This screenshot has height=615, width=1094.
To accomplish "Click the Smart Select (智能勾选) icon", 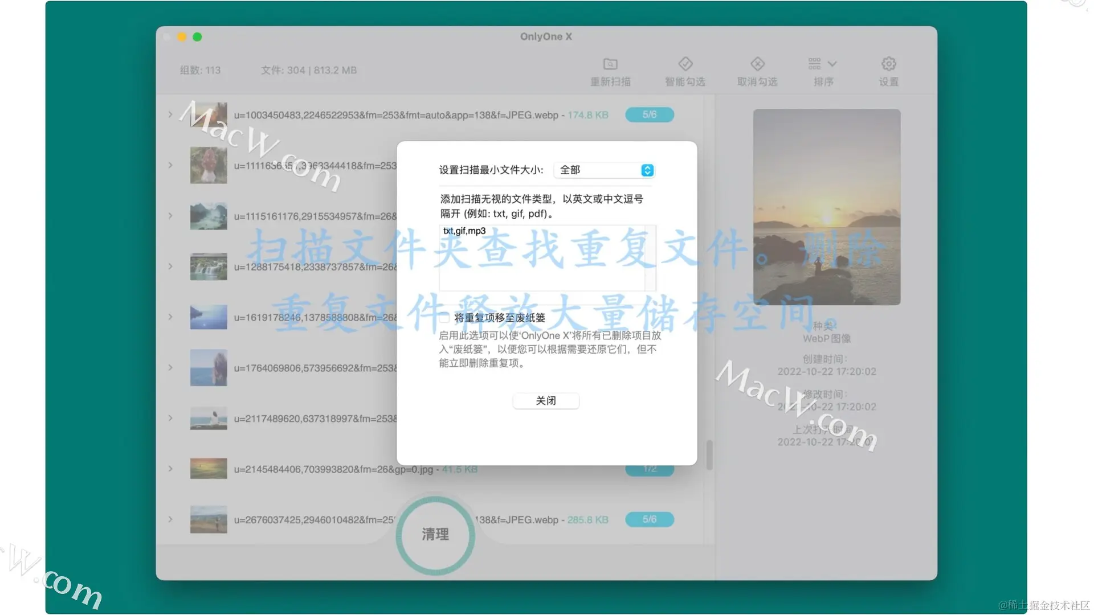I will [x=685, y=64].
